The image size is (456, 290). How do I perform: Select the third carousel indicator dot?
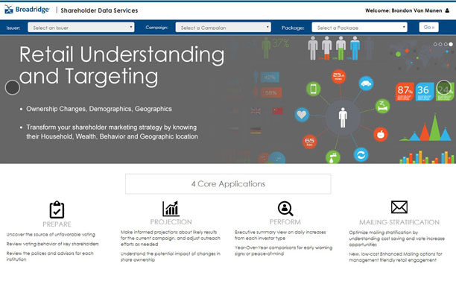point(446,44)
